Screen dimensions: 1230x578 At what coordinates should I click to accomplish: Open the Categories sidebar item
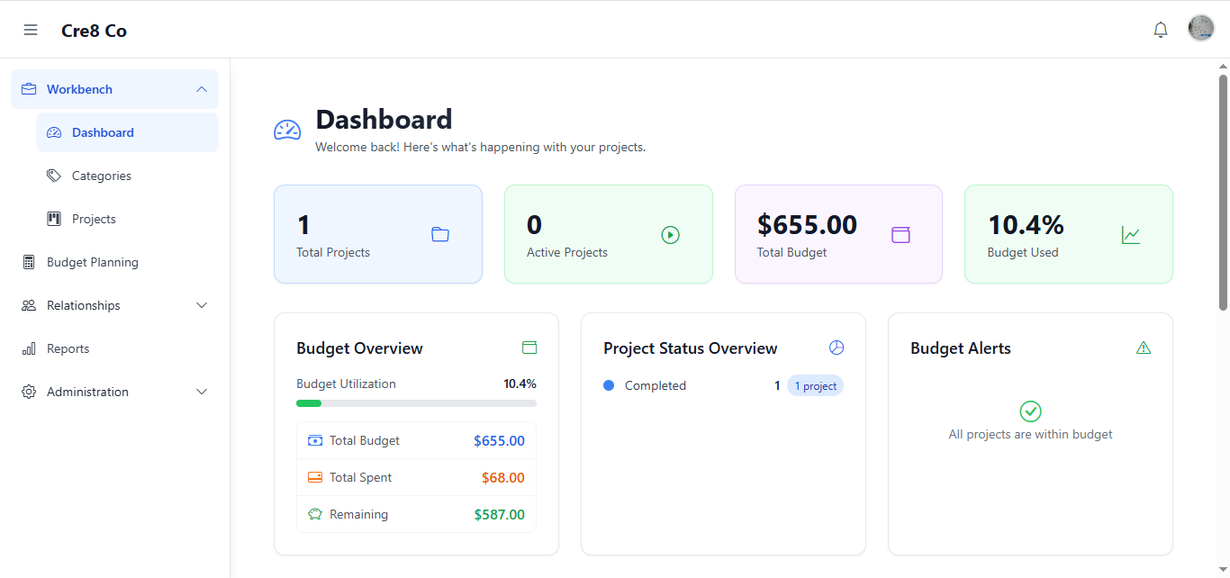(101, 176)
